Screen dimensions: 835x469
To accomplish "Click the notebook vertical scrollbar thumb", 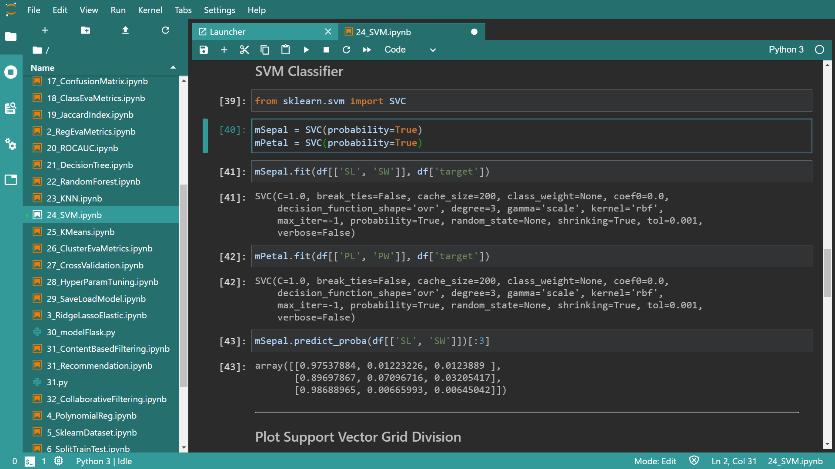I will [x=827, y=273].
